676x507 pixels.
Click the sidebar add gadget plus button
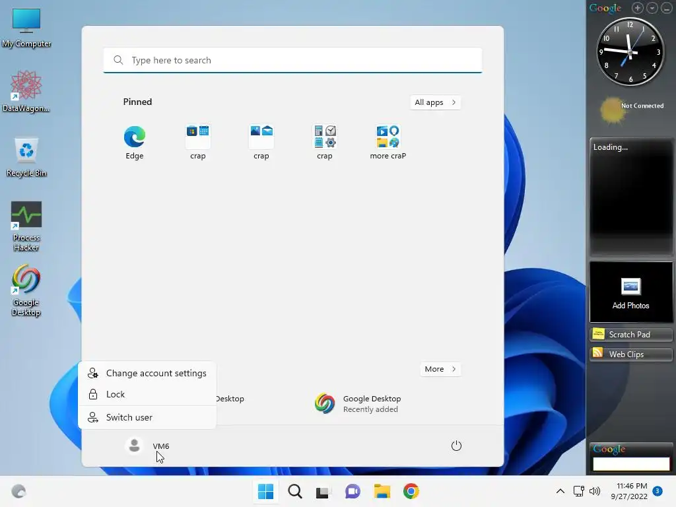click(x=638, y=8)
